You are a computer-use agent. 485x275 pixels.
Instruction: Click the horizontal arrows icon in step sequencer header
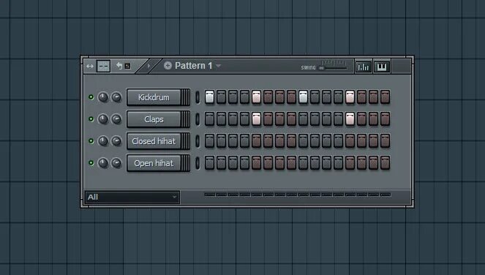[x=90, y=67]
